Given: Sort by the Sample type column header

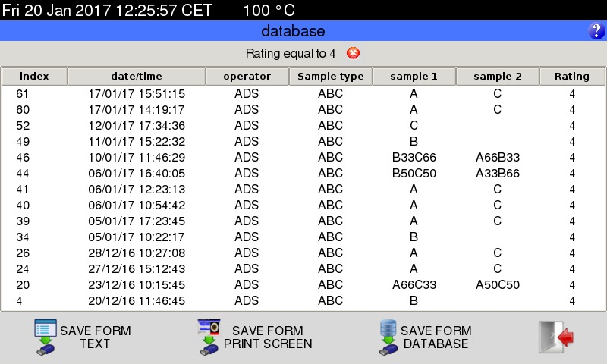Looking at the screenshot, I should pyautogui.click(x=331, y=77).
